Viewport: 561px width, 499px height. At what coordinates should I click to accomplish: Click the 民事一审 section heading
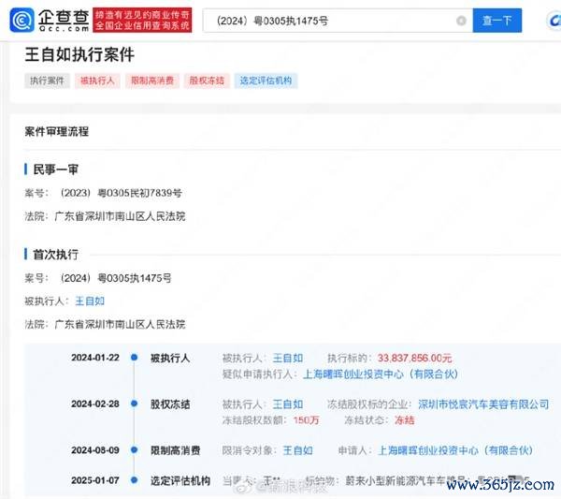55,169
